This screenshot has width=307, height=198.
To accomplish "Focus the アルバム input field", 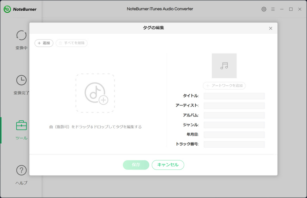I will 234,115.
